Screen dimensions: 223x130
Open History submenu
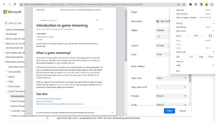[193, 23]
